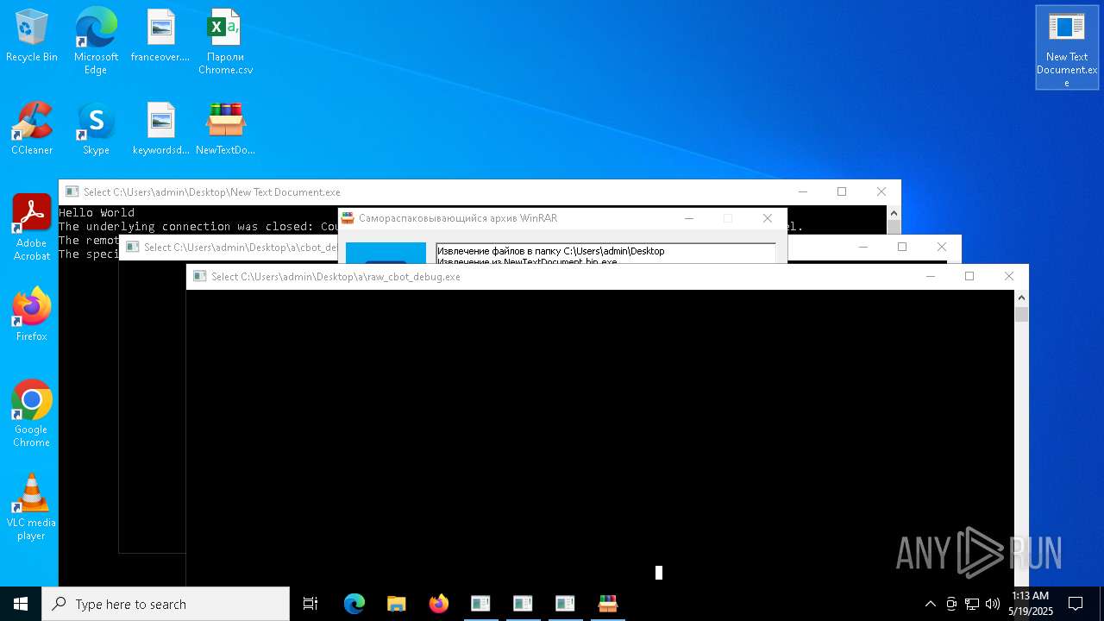1104x621 pixels.
Task: Close the WinRAR self-extracting archive dialog
Action: click(767, 218)
